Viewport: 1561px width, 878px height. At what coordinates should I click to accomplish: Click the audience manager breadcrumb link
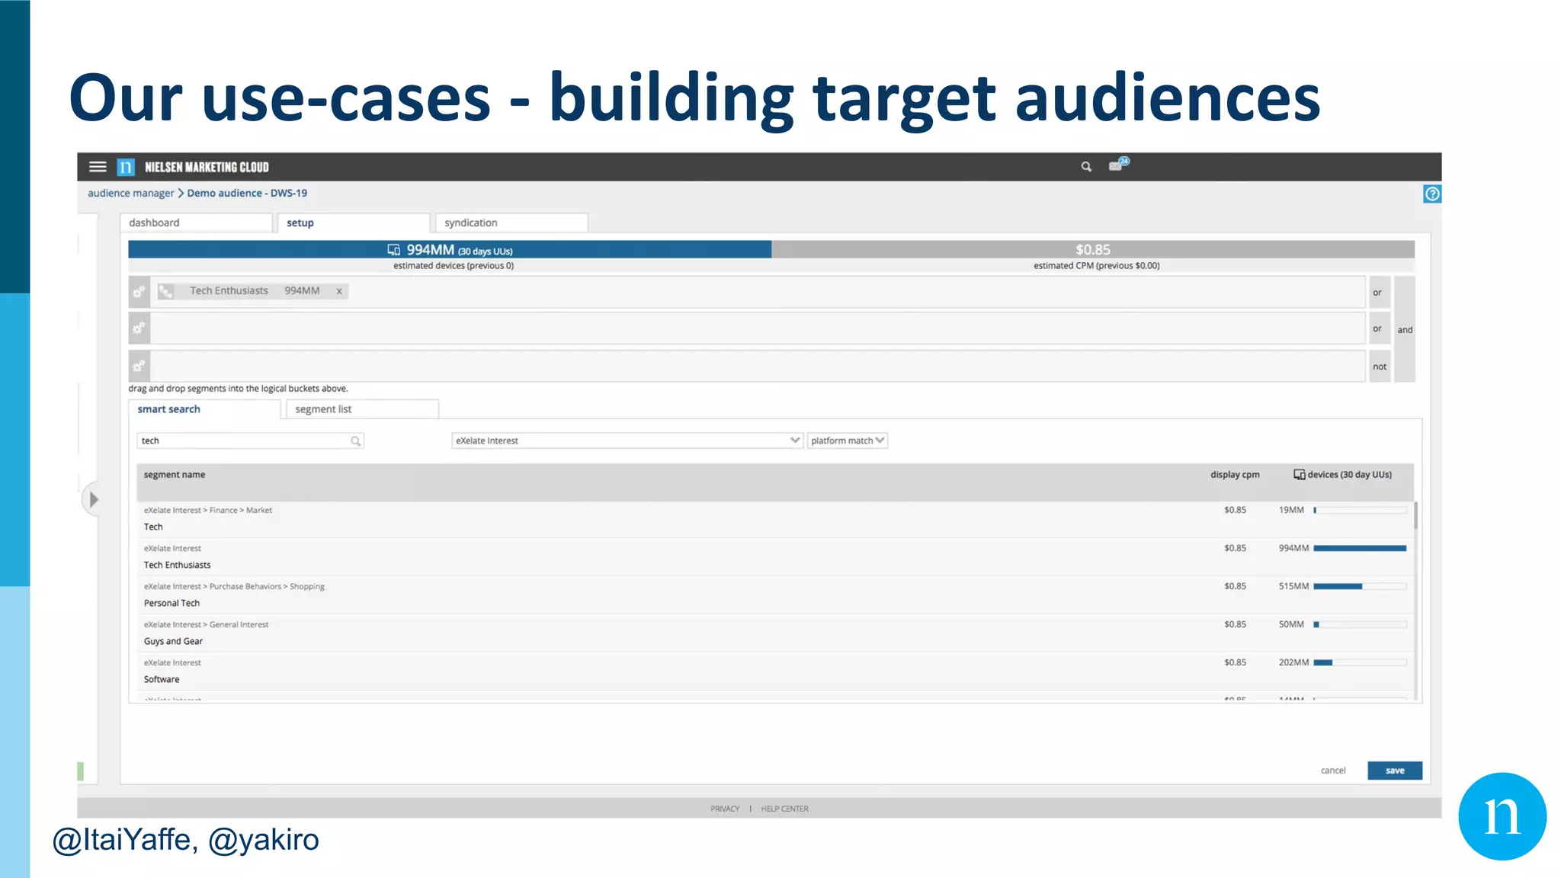pyautogui.click(x=130, y=194)
